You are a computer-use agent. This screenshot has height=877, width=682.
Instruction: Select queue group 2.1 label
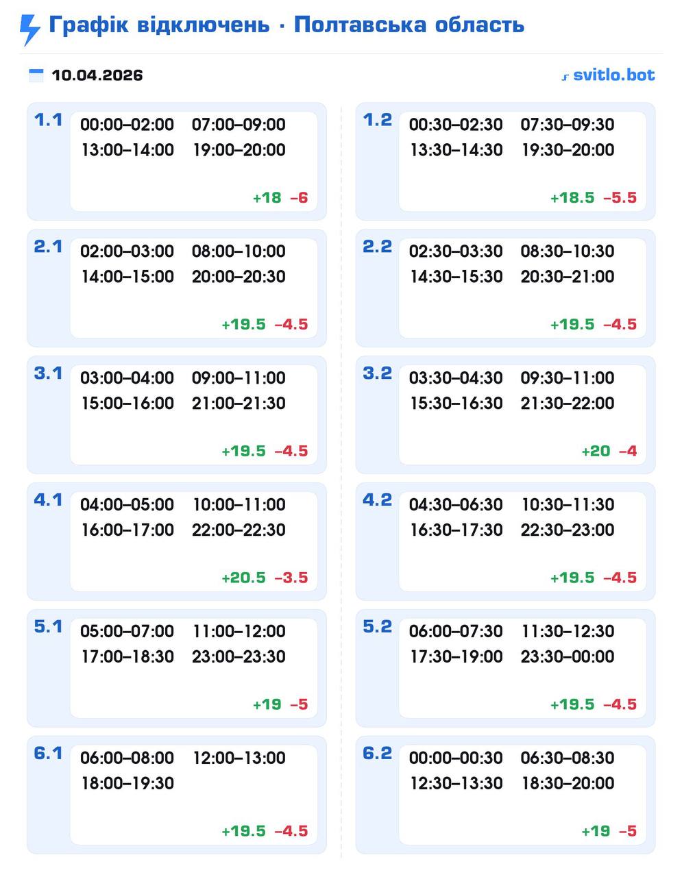[x=48, y=247]
